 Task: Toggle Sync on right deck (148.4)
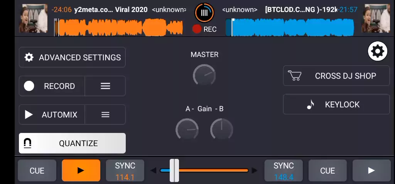(x=284, y=171)
